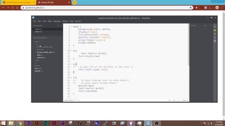Launch Premiere Pro from taskbar
The height and width of the screenshot is (126, 225).
pos(63,123)
